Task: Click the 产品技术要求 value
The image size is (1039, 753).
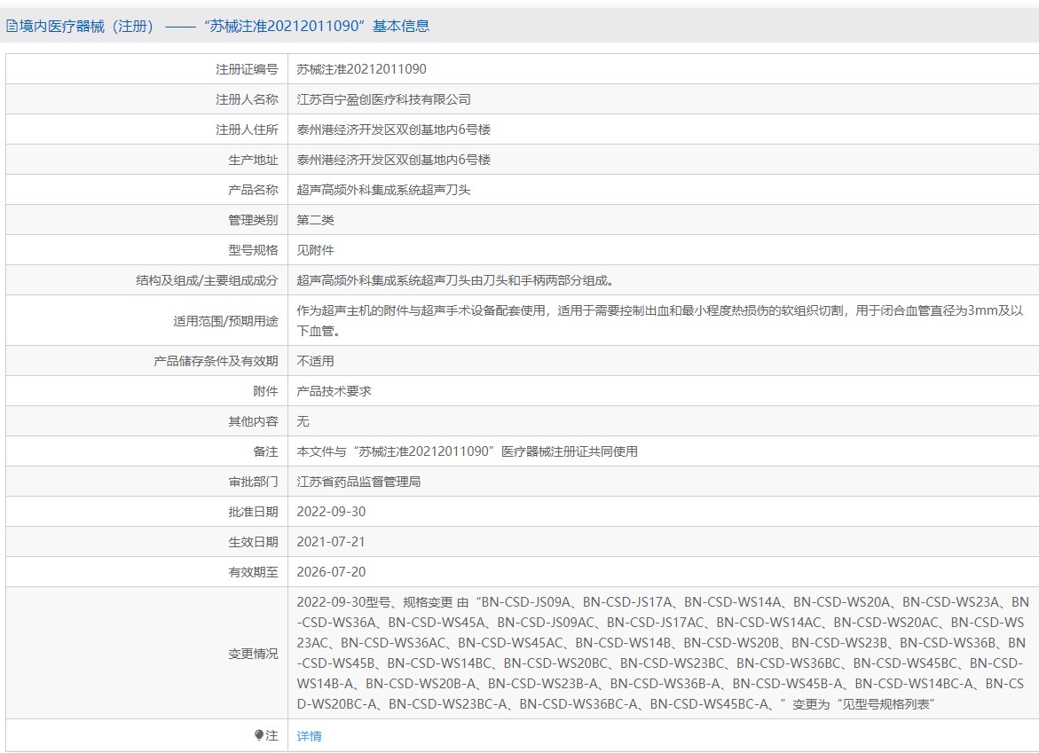Action: click(x=334, y=391)
